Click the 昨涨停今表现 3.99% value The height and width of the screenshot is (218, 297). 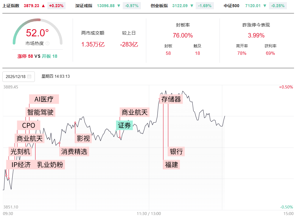coord(256,35)
